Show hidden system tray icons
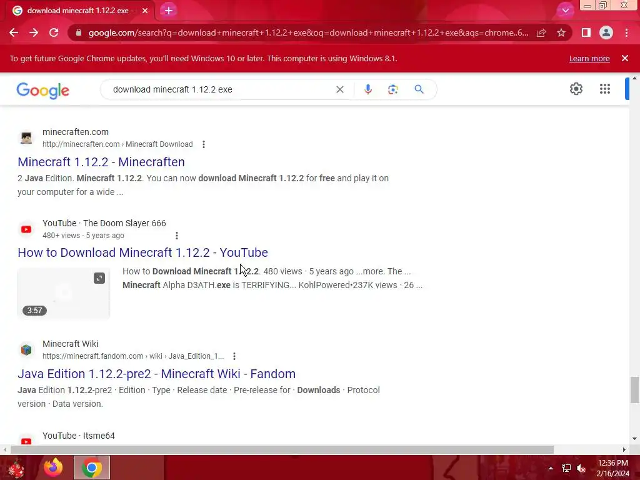This screenshot has height=480, width=640. click(551, 469)
